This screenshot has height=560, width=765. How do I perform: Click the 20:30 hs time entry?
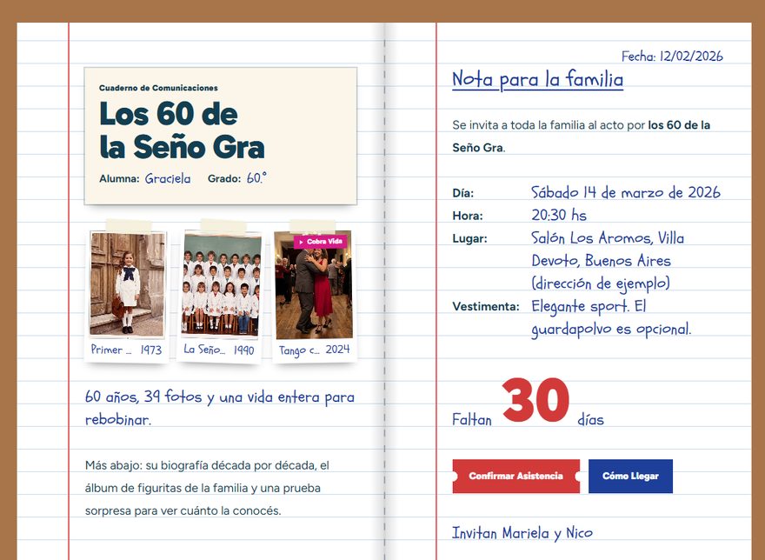click(x=559, y=215)
